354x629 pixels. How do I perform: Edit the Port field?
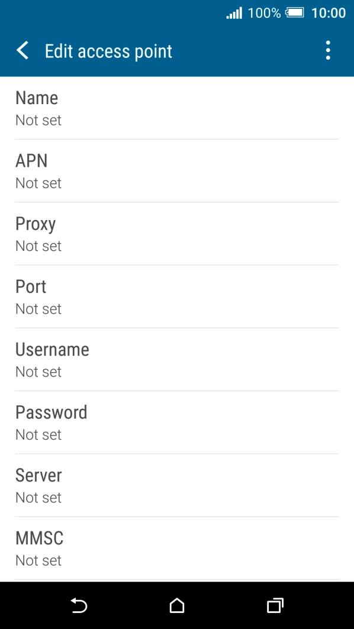pos(177,297)
